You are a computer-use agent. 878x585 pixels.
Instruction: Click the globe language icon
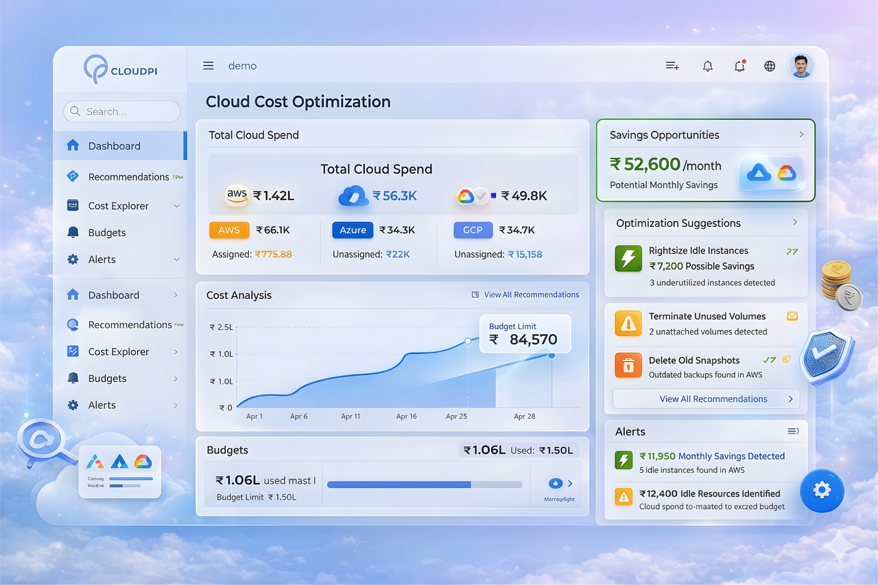pyautogui.click(x=769, y=66)
